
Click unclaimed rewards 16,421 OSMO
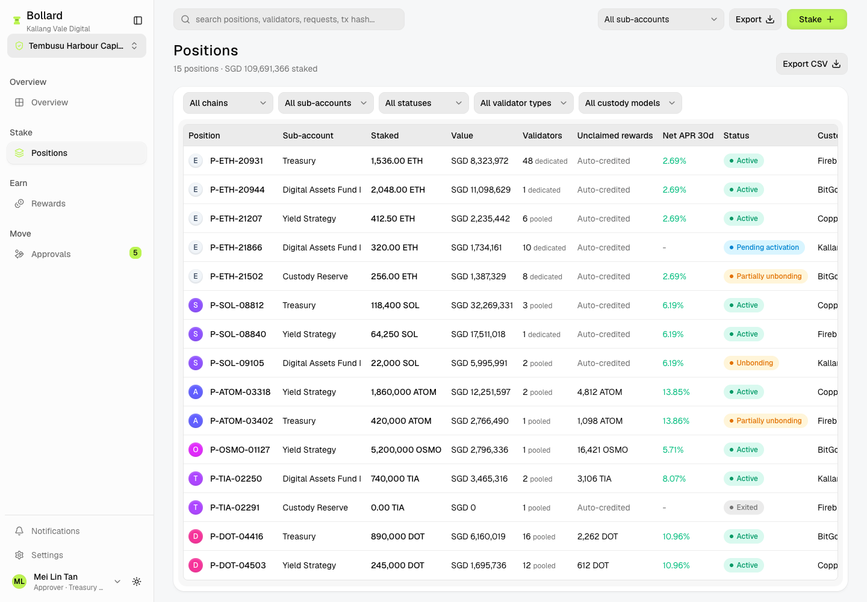click(x=603, y=450)
